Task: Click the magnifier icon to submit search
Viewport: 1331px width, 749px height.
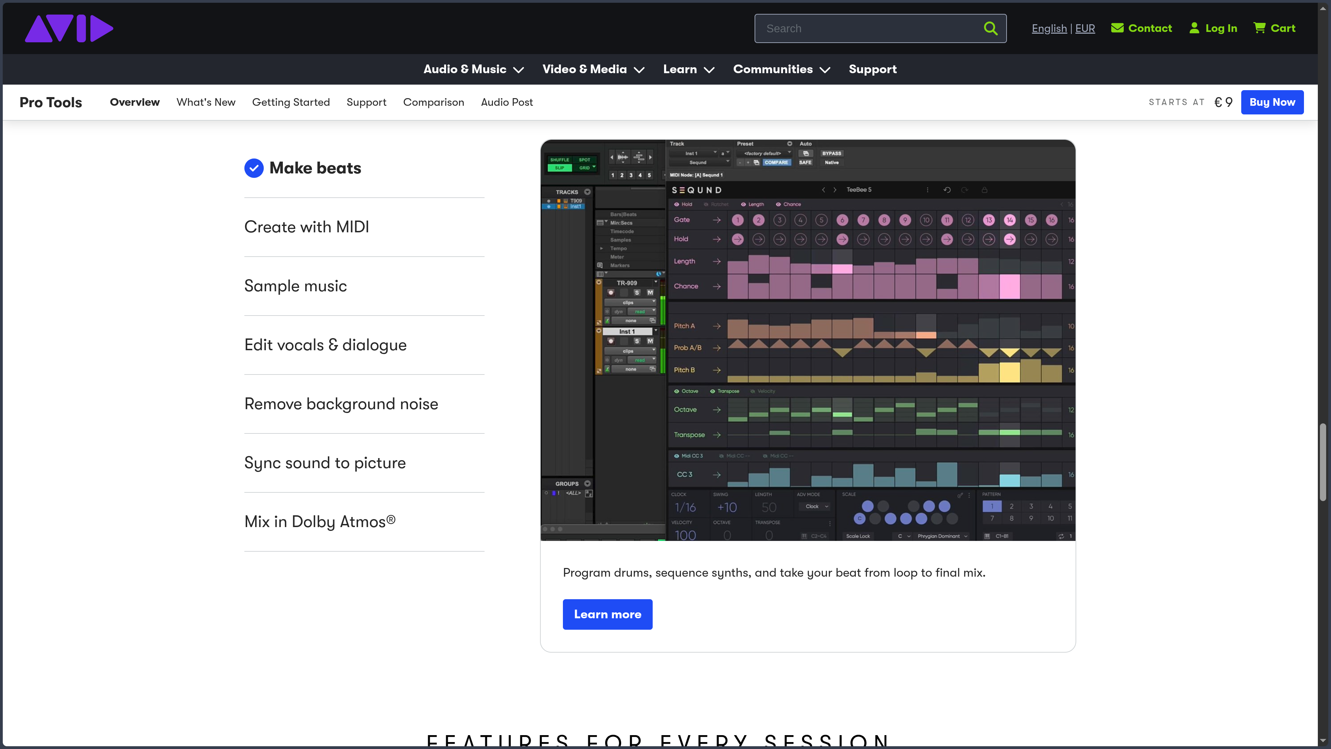Action: (990, 28)
